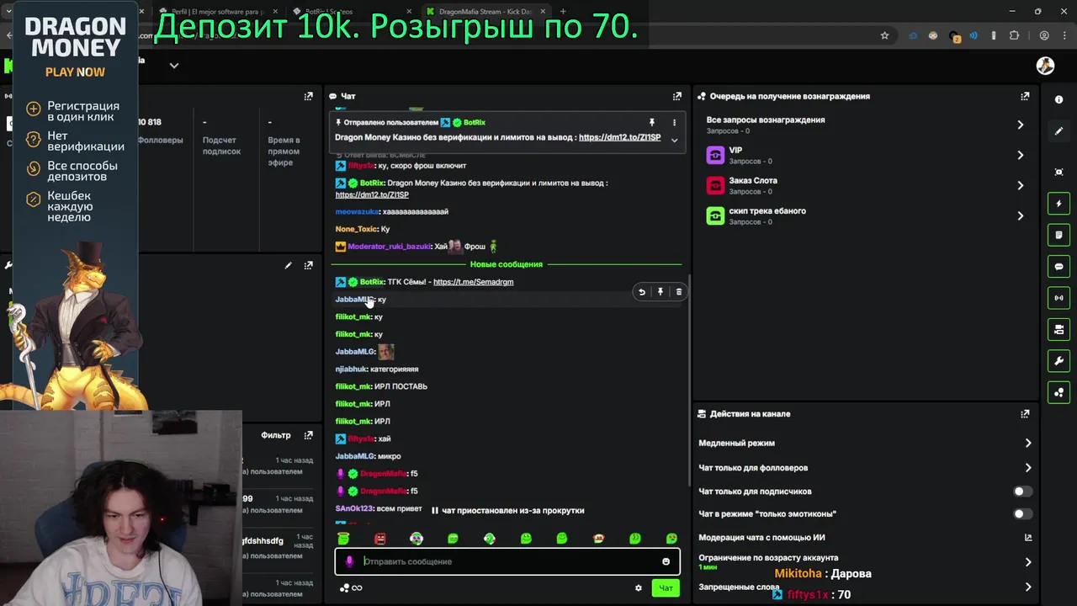Send message with the green Чат button
Screen dimensions: 1077x606
[x=666, y=588]
